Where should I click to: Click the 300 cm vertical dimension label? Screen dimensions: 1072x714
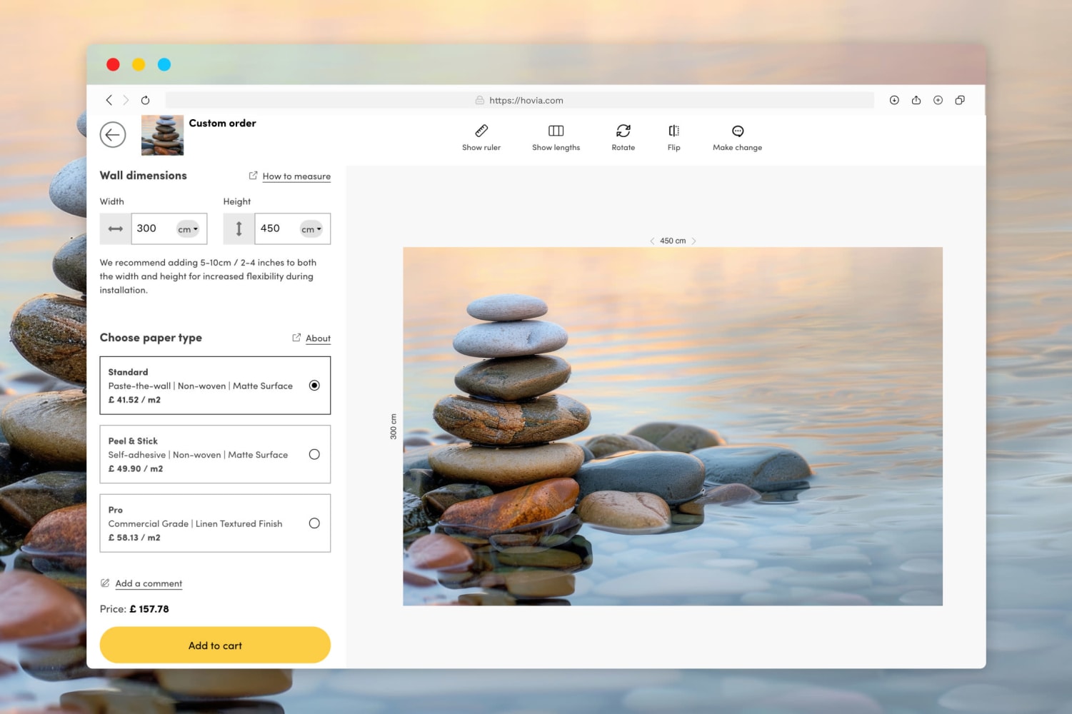[394, 426]
